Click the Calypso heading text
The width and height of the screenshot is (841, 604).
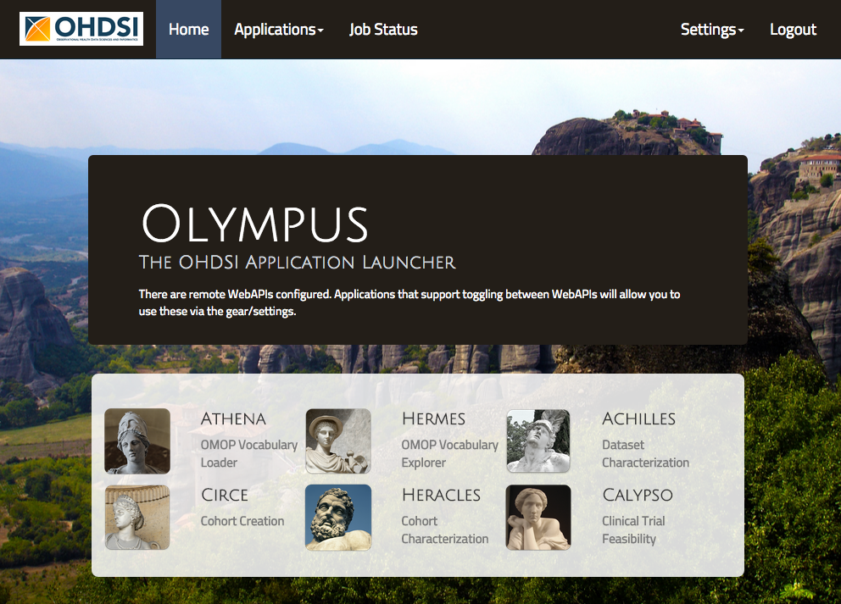[x=638, y=495]
